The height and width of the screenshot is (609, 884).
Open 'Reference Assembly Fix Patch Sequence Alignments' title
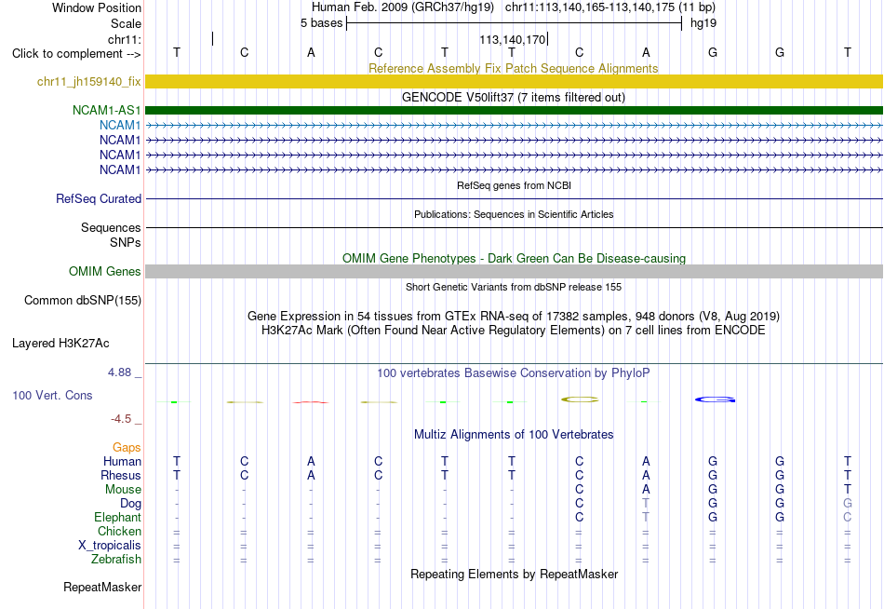pos(513,68)
